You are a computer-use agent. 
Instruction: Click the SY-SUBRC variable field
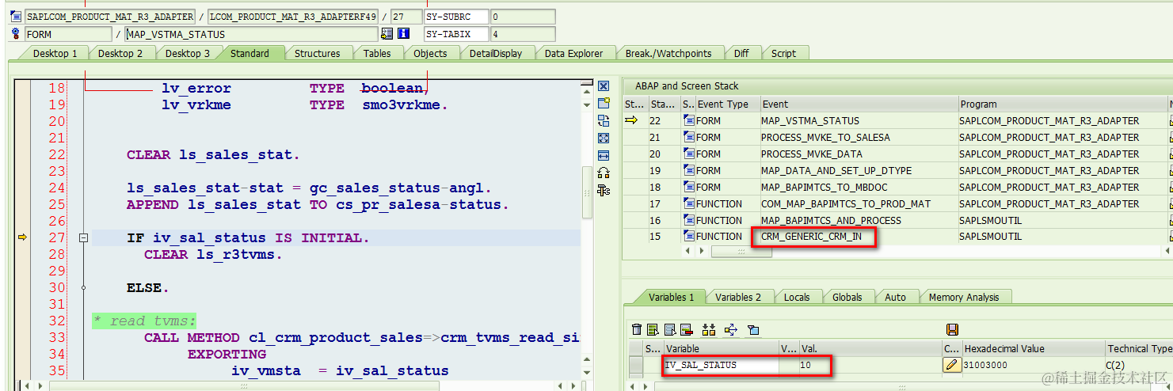coord(455,17)
